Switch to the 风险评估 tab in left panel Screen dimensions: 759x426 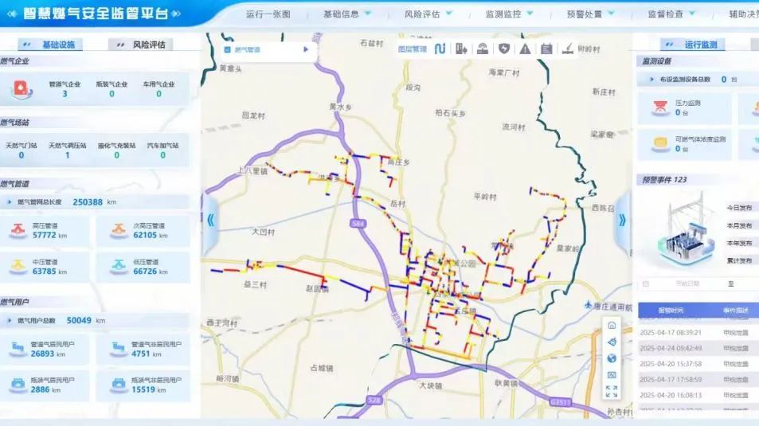tap(141, 45)
